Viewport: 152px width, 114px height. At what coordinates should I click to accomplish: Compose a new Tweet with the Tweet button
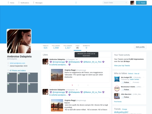[141, 3]
